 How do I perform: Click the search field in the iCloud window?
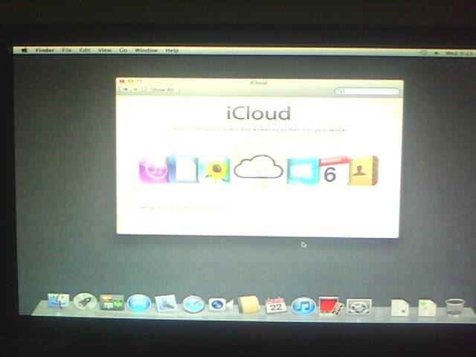click(x=367, y=91)
